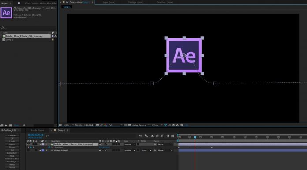Click flowchart icon beside Adobe_After_Effects_CS6_Icon.png in Project
This screenshot has width=307, height=170.
tap(56, 36)
